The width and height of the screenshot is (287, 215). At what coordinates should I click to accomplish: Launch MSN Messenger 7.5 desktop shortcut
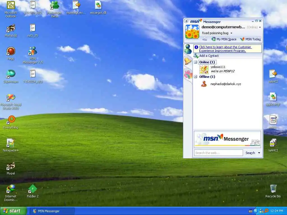coord(33,55)
